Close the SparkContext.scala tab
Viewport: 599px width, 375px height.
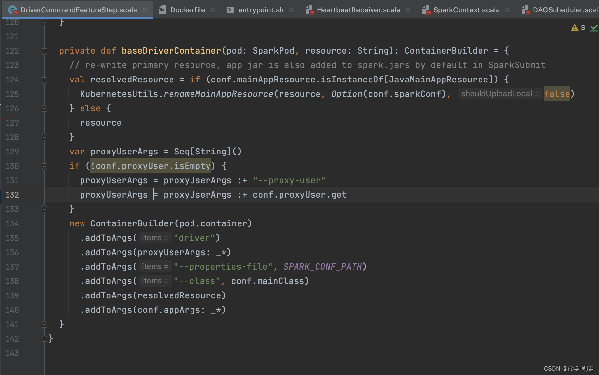507,10
